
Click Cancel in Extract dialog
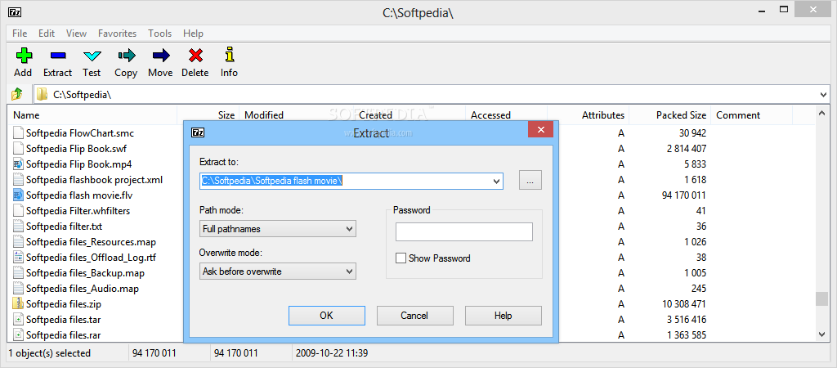tap(414, 316)
